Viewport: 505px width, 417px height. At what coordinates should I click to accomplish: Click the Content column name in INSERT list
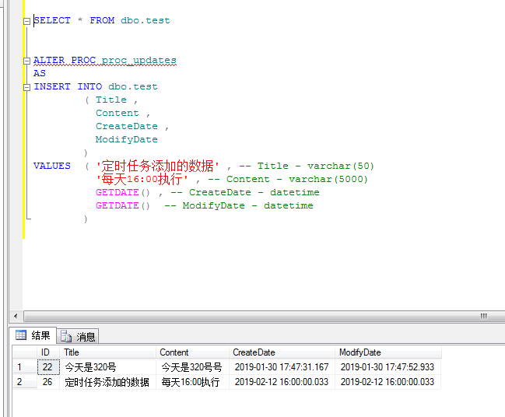point(117,113)
